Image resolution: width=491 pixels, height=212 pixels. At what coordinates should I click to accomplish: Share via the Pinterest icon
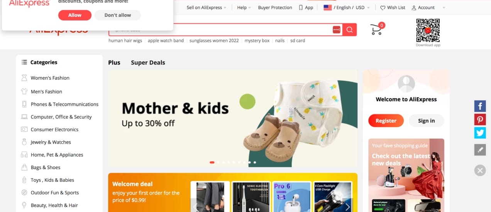pyautogui.click(x=480, y=119)
